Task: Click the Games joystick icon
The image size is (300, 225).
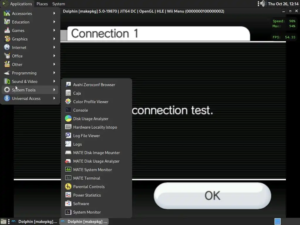Action: pyautogui.click(x=7, y=30)
